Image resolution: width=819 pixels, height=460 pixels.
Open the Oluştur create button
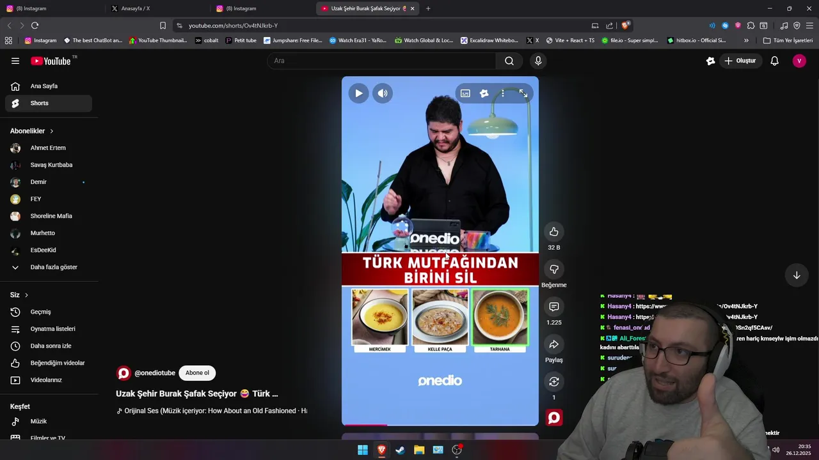tap(740, 61)
